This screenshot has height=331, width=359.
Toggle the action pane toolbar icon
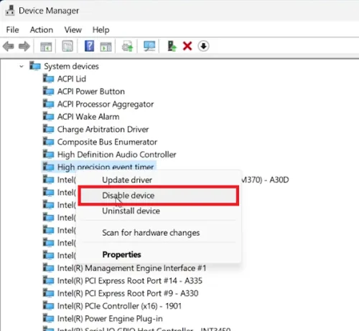106,46
